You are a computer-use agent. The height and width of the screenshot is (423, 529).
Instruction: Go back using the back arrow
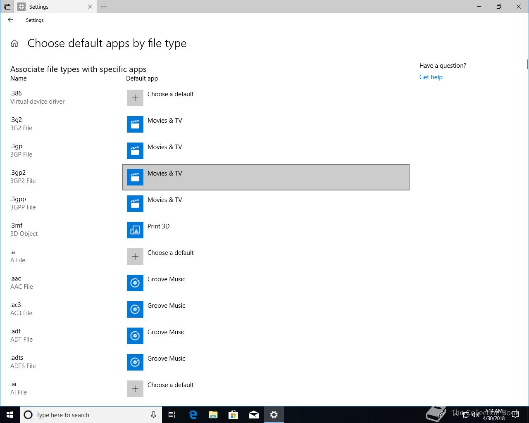point(10,20)
